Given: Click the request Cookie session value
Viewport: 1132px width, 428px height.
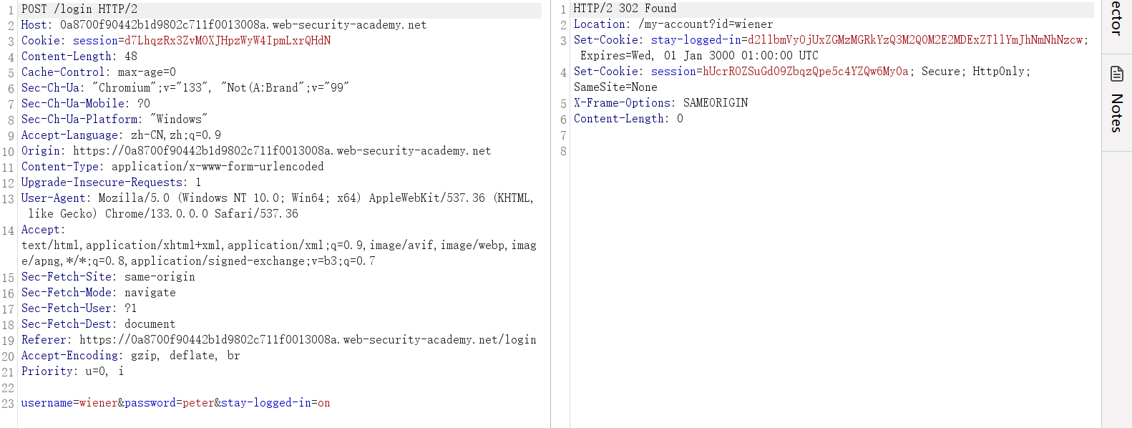Looking at the screenshot, I should [x=228, y=40].
